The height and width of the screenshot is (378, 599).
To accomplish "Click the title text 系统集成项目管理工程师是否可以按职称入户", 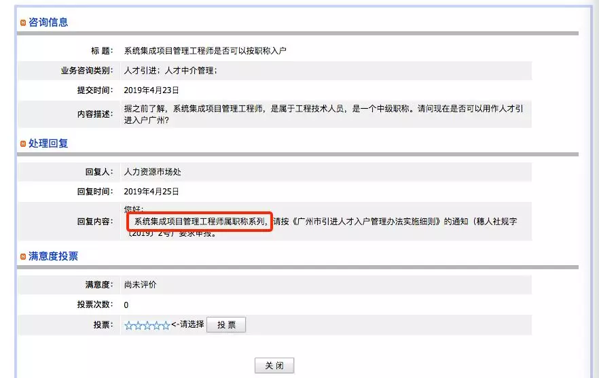I will (x=205, y=50).
